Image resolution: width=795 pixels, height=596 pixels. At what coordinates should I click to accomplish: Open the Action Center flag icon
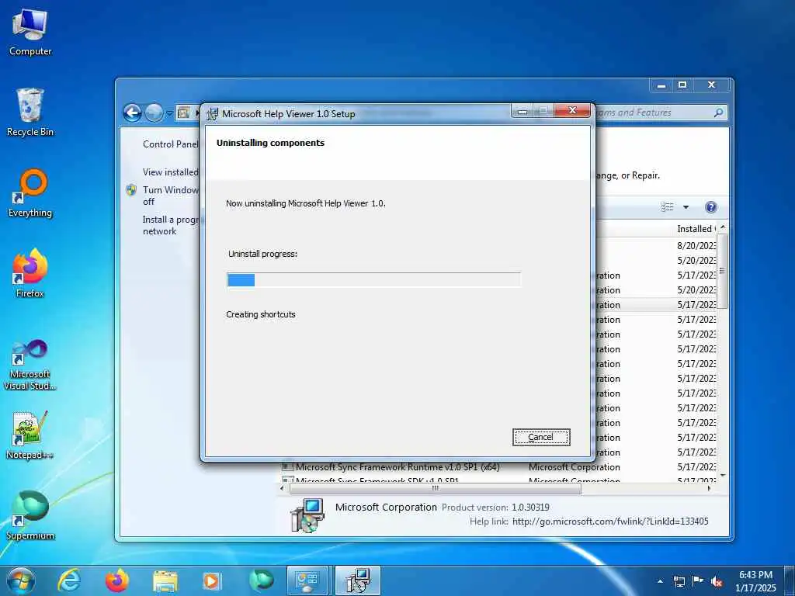coord(698,580)
